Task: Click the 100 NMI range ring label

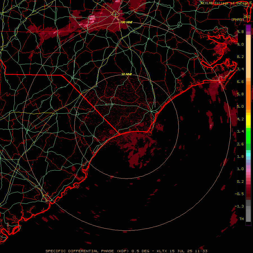Action: coord(126,22)
